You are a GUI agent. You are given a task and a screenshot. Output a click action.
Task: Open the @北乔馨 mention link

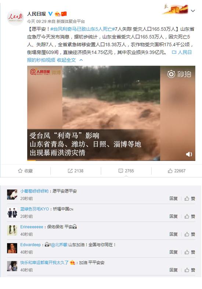pos(59,245)
